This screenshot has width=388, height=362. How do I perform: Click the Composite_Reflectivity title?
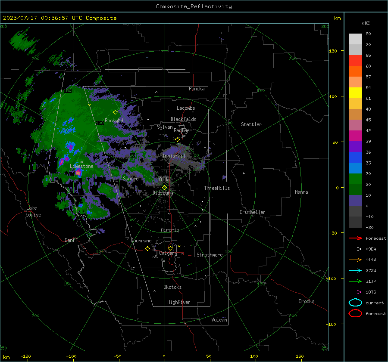(194, 6)
